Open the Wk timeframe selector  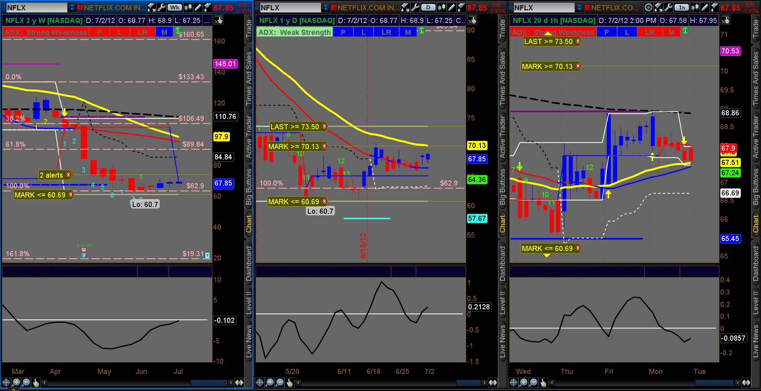click(x=174, y=8)
